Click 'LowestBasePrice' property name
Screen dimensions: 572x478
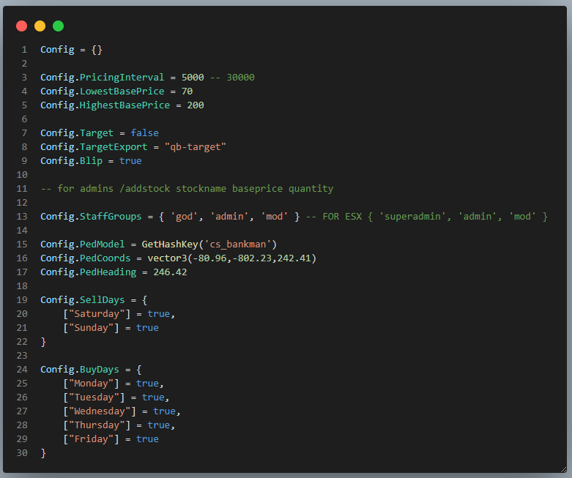click(x=122, y=92)
